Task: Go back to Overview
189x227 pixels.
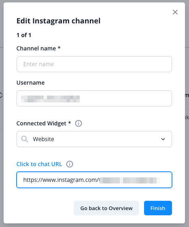Action: [106, 208]
